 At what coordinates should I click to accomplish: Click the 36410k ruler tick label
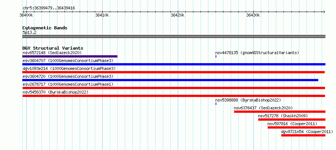(x=102, y=15)
